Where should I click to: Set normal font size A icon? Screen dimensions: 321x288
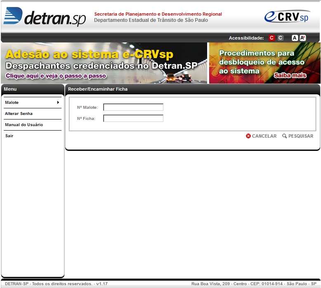pyautogui.click(x=295, y=38)
